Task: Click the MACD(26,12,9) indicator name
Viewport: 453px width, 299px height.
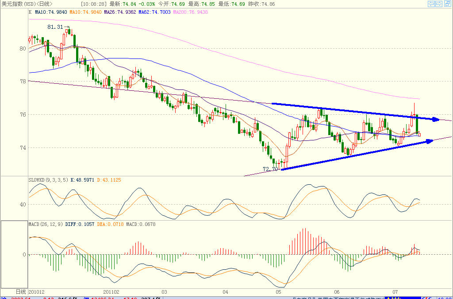Action: [46, 224]
